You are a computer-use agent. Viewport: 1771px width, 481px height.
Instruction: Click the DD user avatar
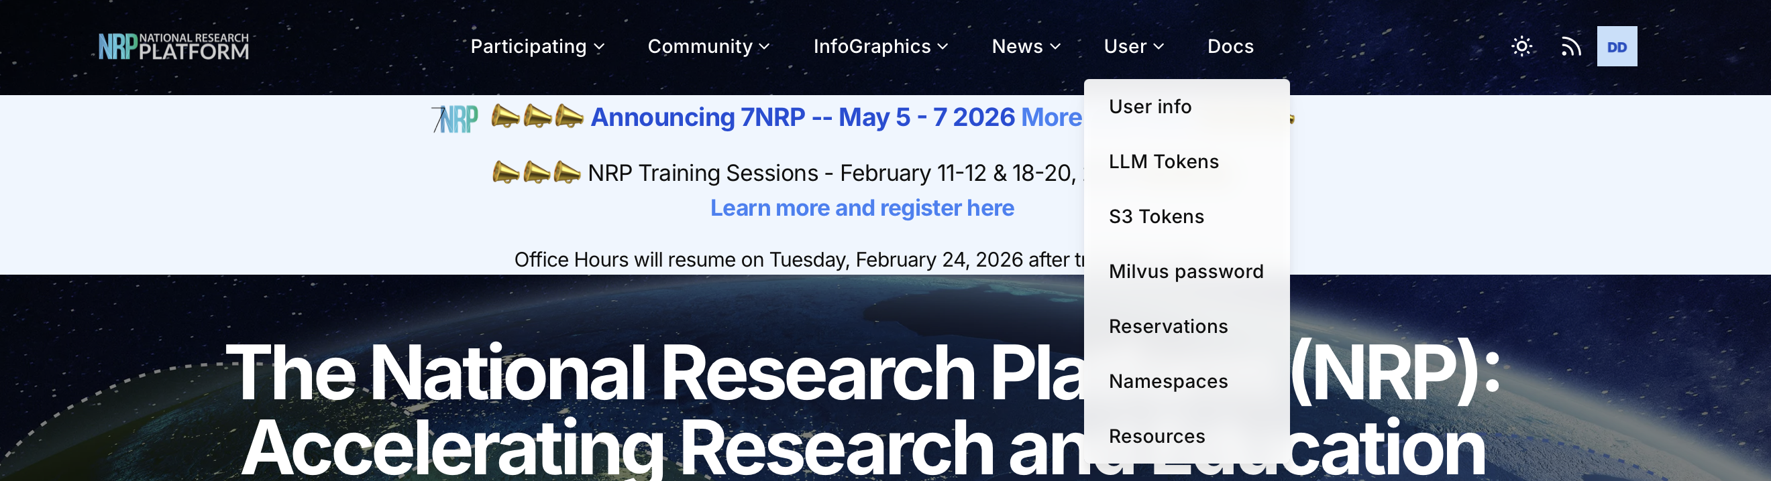(1616, 47)
